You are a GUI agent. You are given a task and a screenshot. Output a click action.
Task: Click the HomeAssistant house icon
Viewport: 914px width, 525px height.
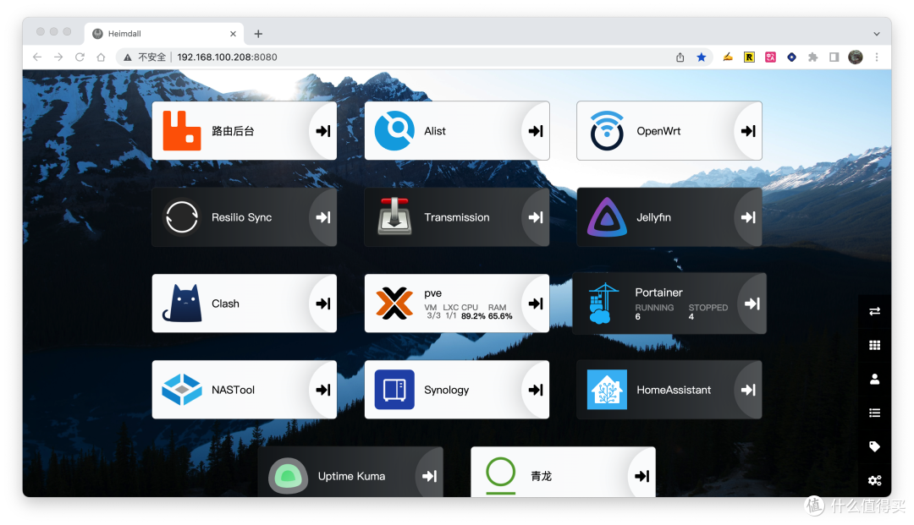pos(607,390)
